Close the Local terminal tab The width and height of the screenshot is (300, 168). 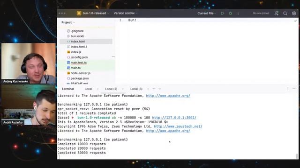click(97, 89)
